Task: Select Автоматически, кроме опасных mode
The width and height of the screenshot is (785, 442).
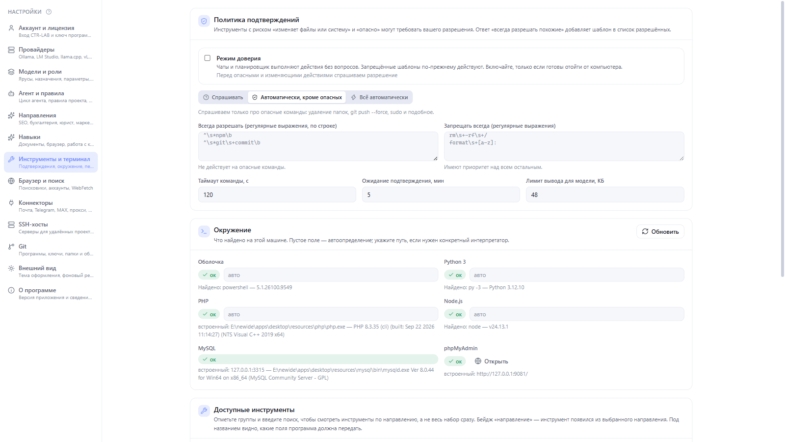Action: [x=297, y=97]
